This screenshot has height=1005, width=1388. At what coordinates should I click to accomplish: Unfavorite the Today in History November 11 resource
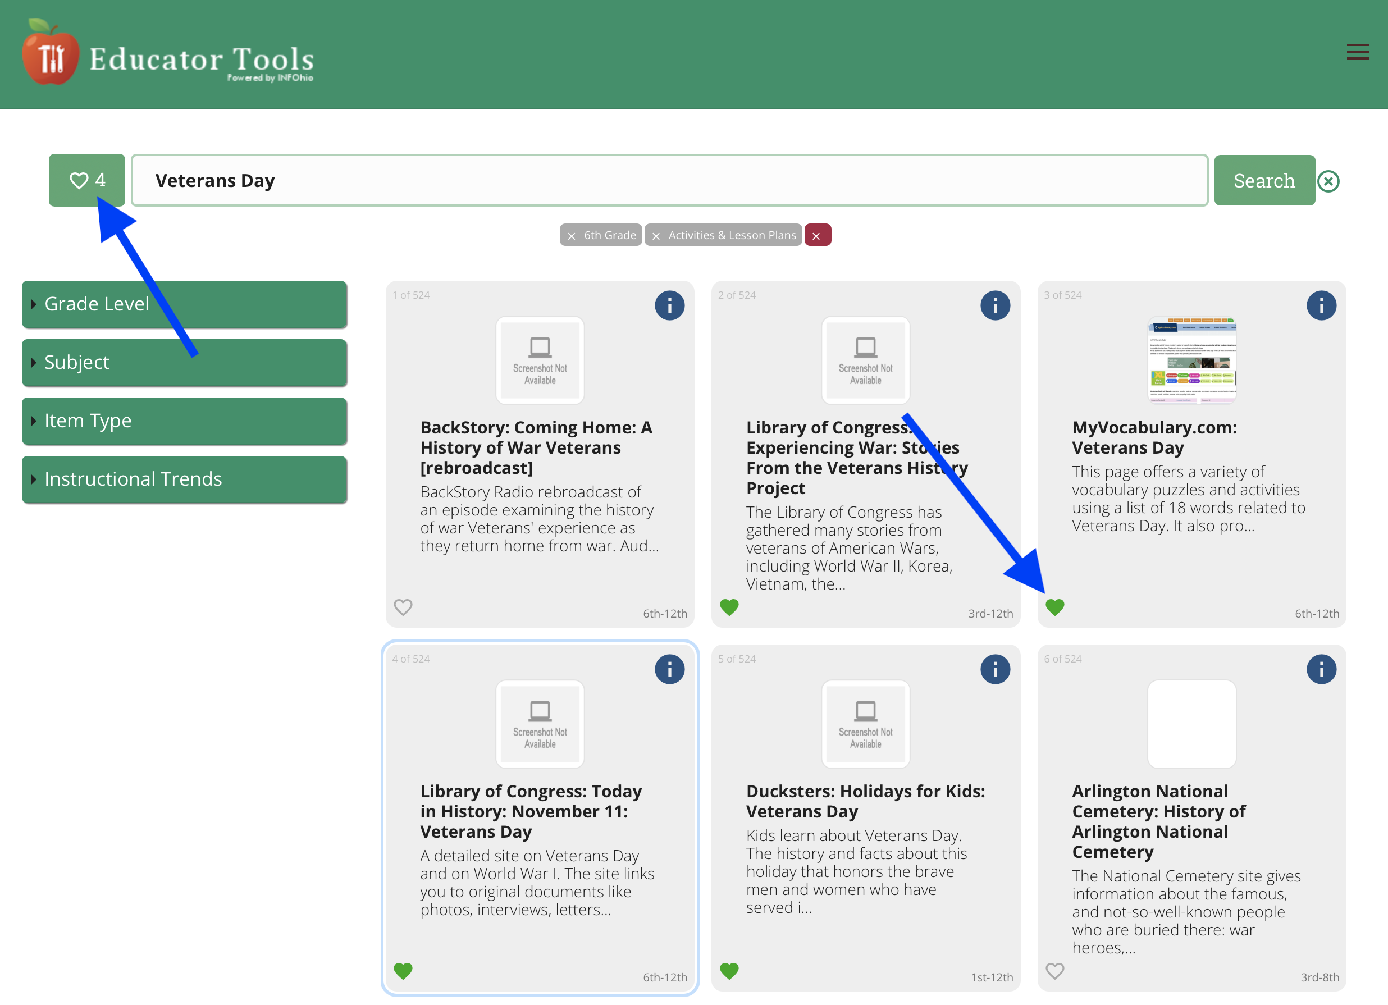403,971
